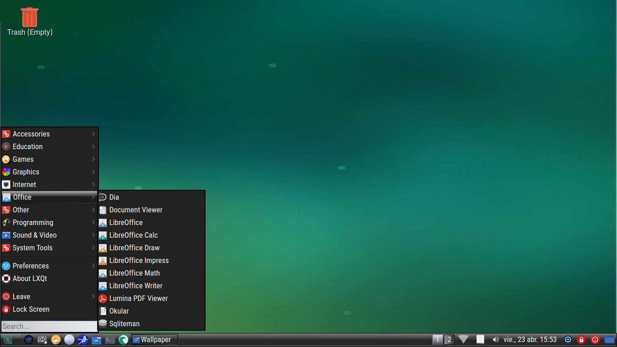This screenshot has height=347, width=617.
Task: Launch LibreOffice Calc
Action: pyautogui.click(x=152, y=235)
